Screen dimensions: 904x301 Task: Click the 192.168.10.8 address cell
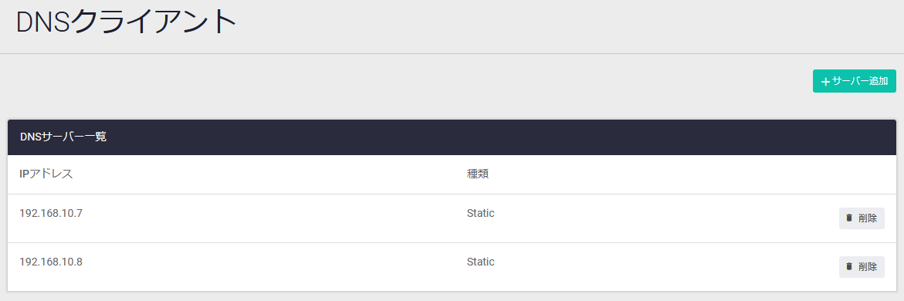(51, 262)
